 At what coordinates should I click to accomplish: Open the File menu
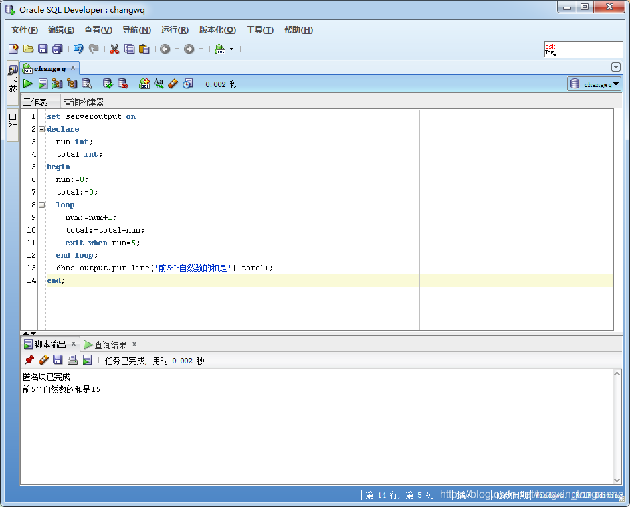25,30
